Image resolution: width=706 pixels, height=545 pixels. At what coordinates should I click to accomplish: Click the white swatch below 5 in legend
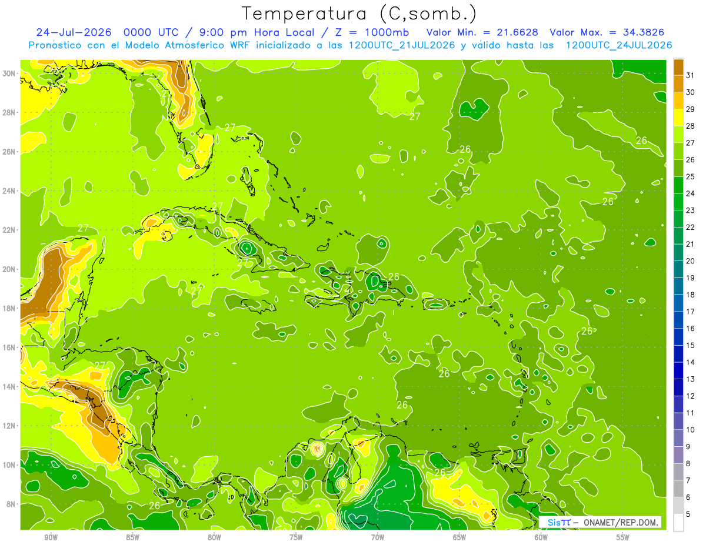pyautogui.click(x=678, y=523)
